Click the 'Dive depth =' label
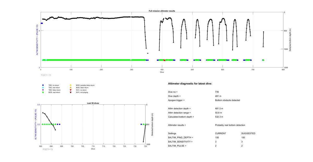 [x=174, y=96]
